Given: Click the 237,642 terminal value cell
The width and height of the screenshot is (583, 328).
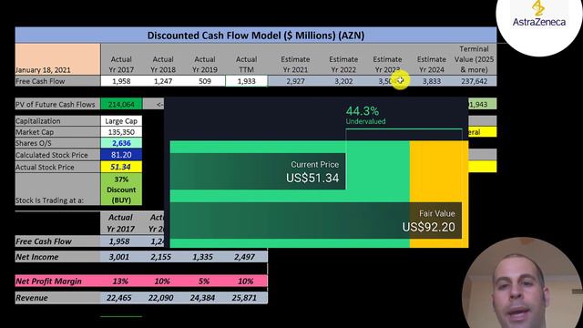Looking at the screenshot, I should click(474, 81).
